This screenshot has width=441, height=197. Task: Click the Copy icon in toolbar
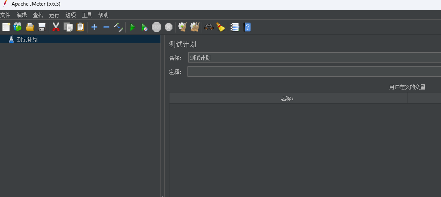tap(68, 27)
